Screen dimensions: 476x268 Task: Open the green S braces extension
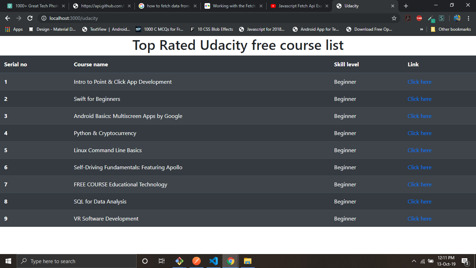[442, 18]
